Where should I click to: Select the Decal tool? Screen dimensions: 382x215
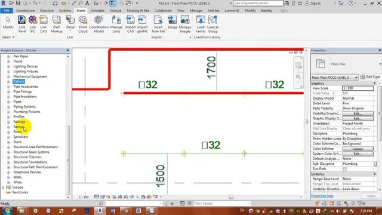pyautogui.click(x=70, y=23)
